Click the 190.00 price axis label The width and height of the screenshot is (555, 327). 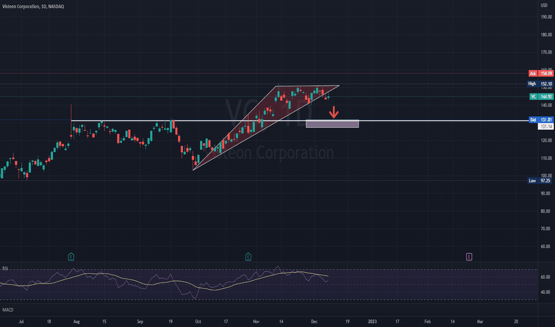pyautogui.click(x=546, y=17)
